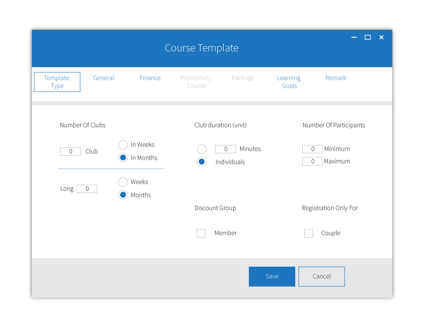Screen dimensions: 424x318
Task: Select the In Months radio option
Action: coord(123,158)
